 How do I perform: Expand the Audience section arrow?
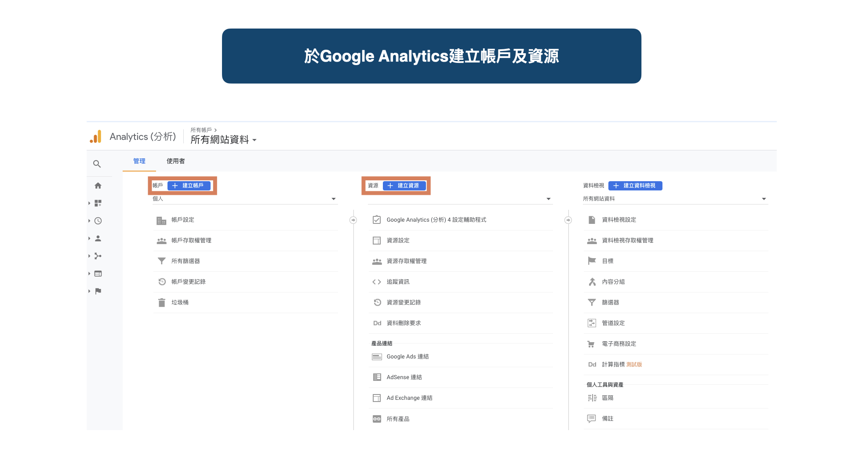89,238
